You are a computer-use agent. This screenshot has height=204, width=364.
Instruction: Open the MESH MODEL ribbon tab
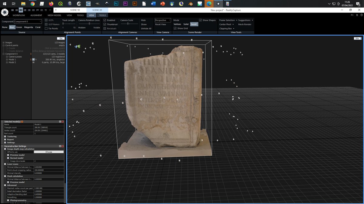54,15
